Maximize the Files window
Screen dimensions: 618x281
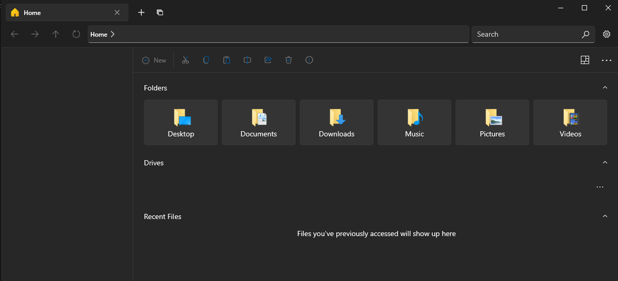584,8
